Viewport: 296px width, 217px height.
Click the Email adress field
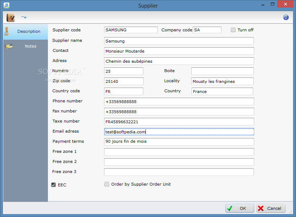coord(179,132)
